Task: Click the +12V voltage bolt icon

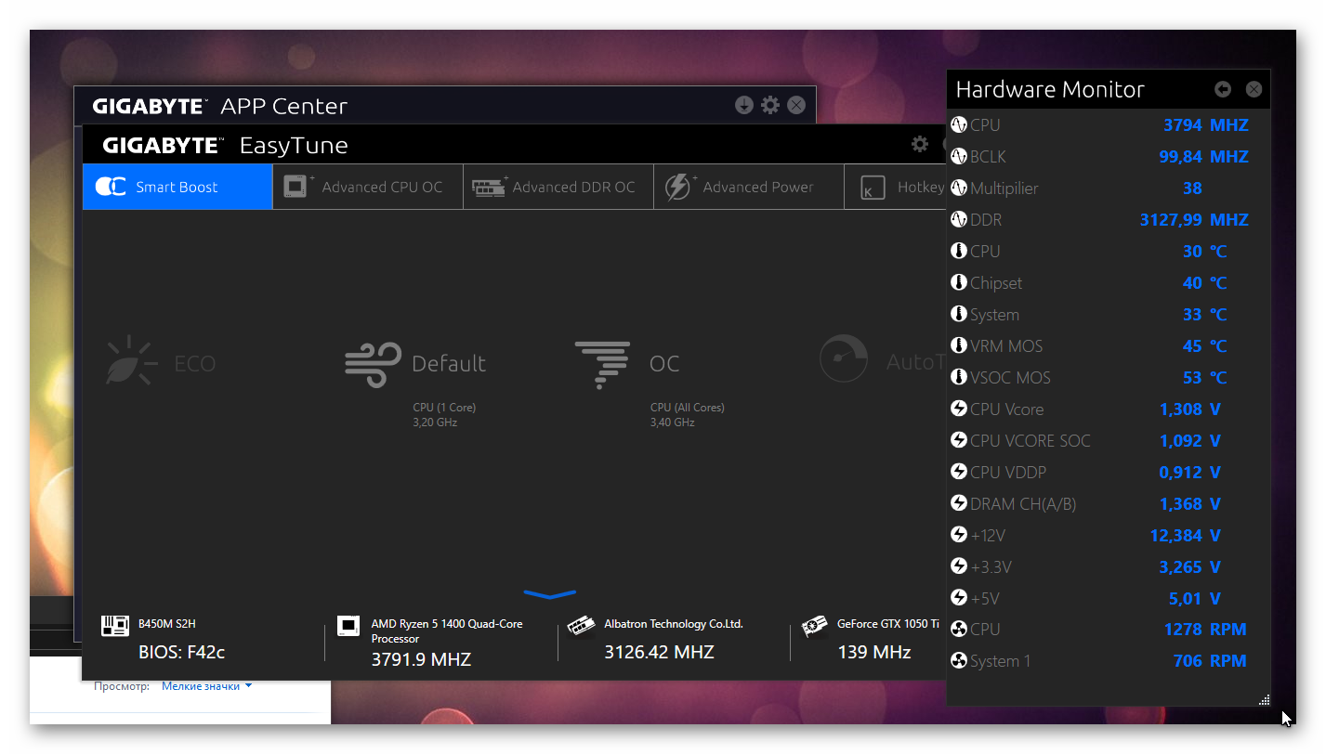Action: (x=959, y=535)
